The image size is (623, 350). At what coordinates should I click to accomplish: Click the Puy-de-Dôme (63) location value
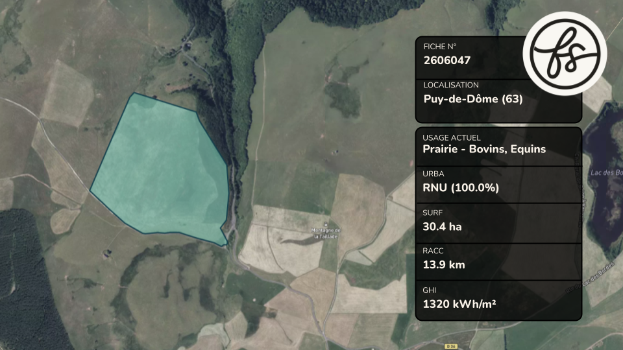pyautogui.click(x=473, y=99)
